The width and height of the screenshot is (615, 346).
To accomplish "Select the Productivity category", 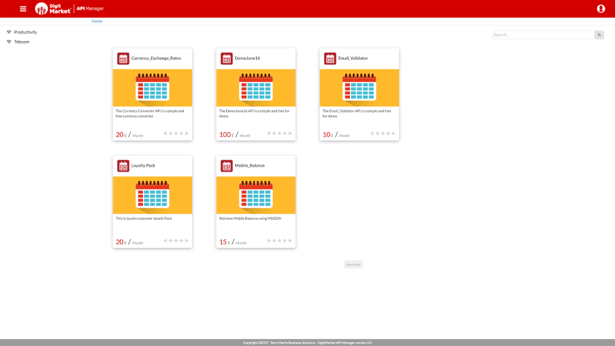I will click(x=26, y=32).
